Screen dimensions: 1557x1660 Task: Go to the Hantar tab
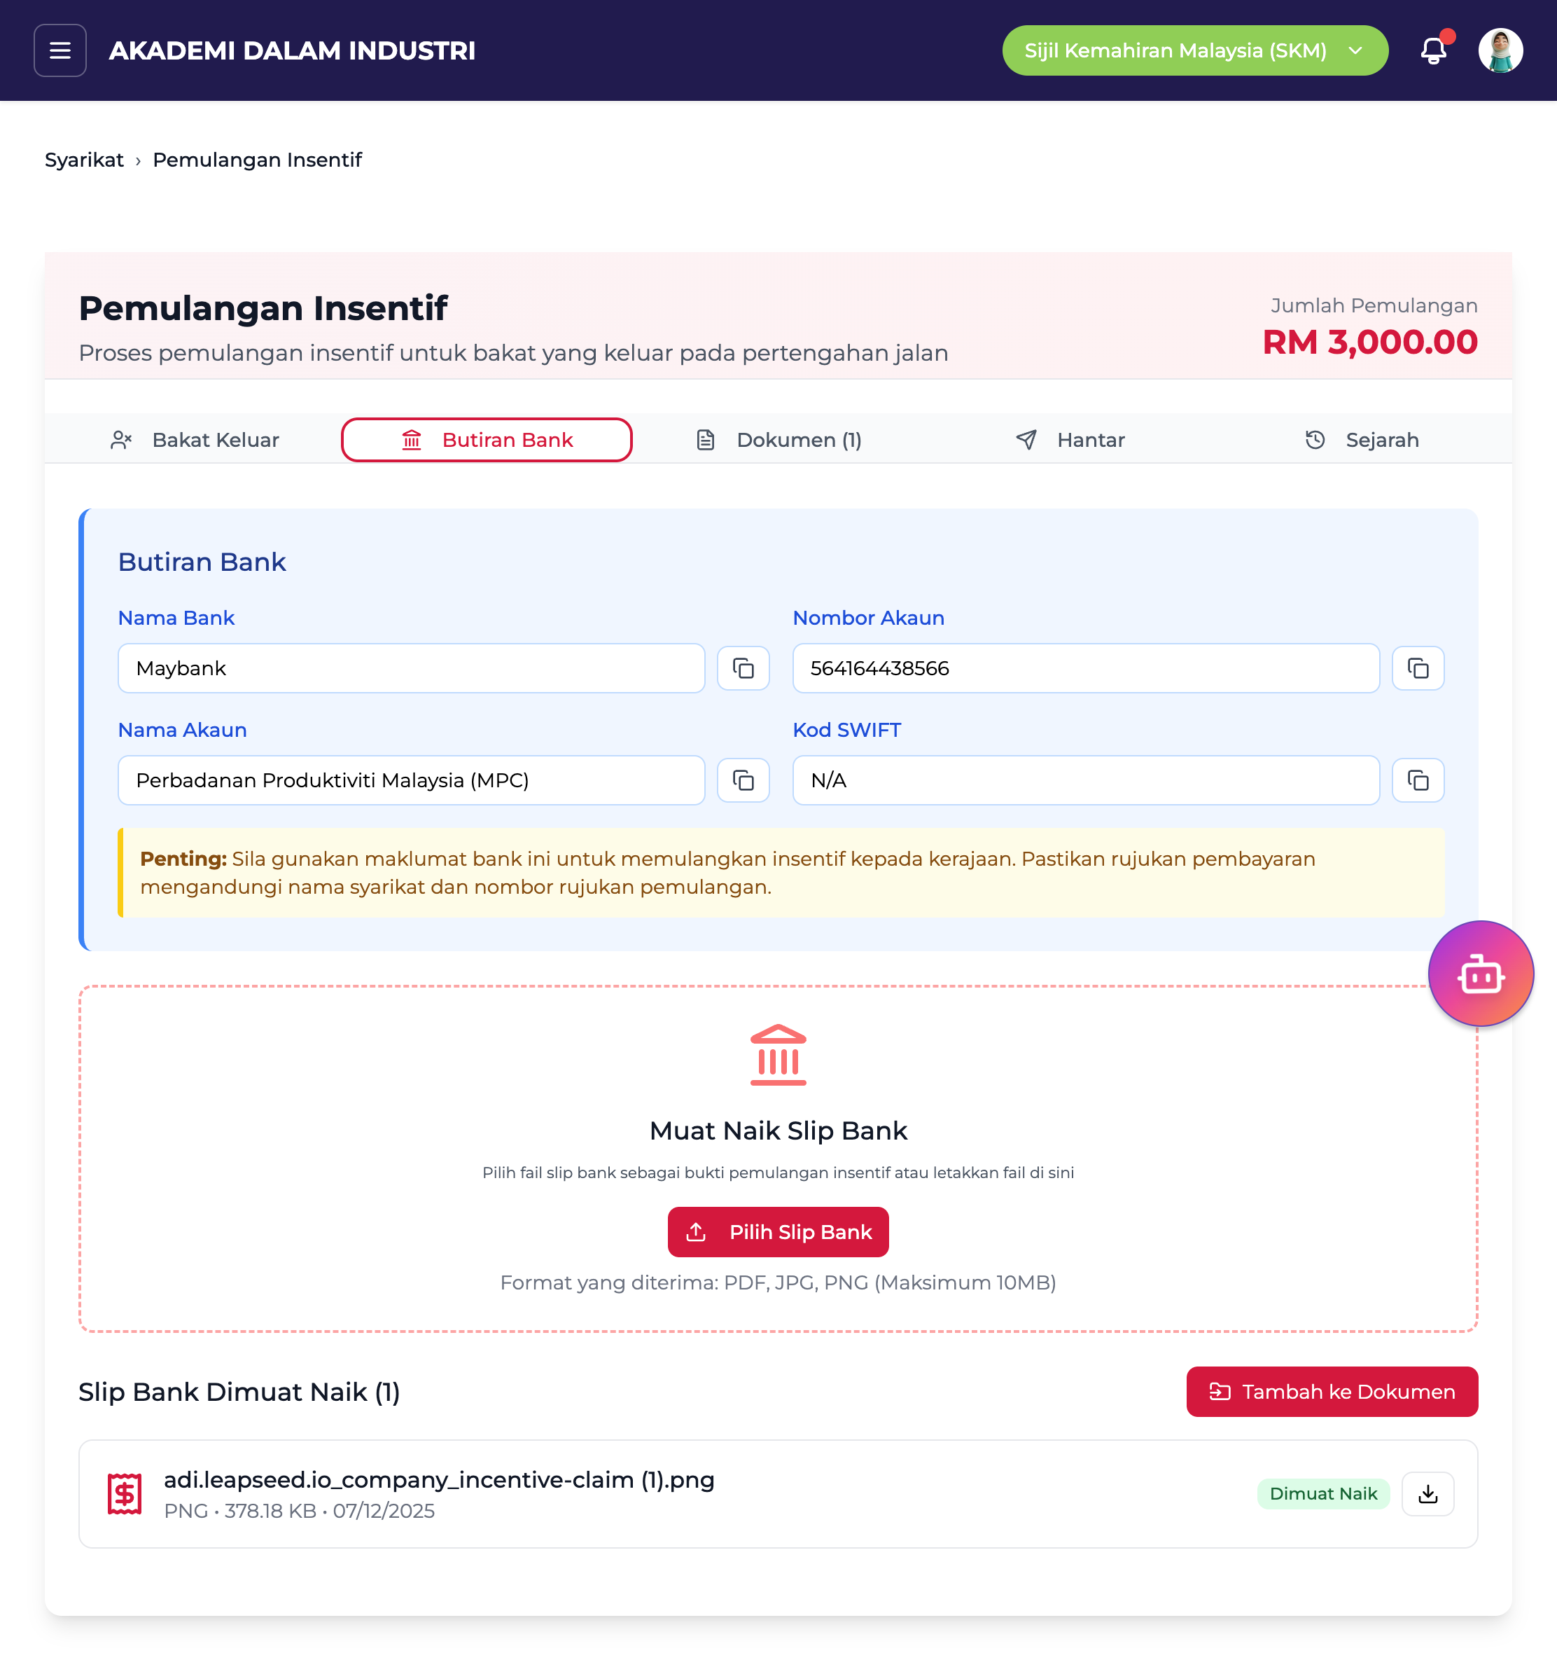point(1070,440)
